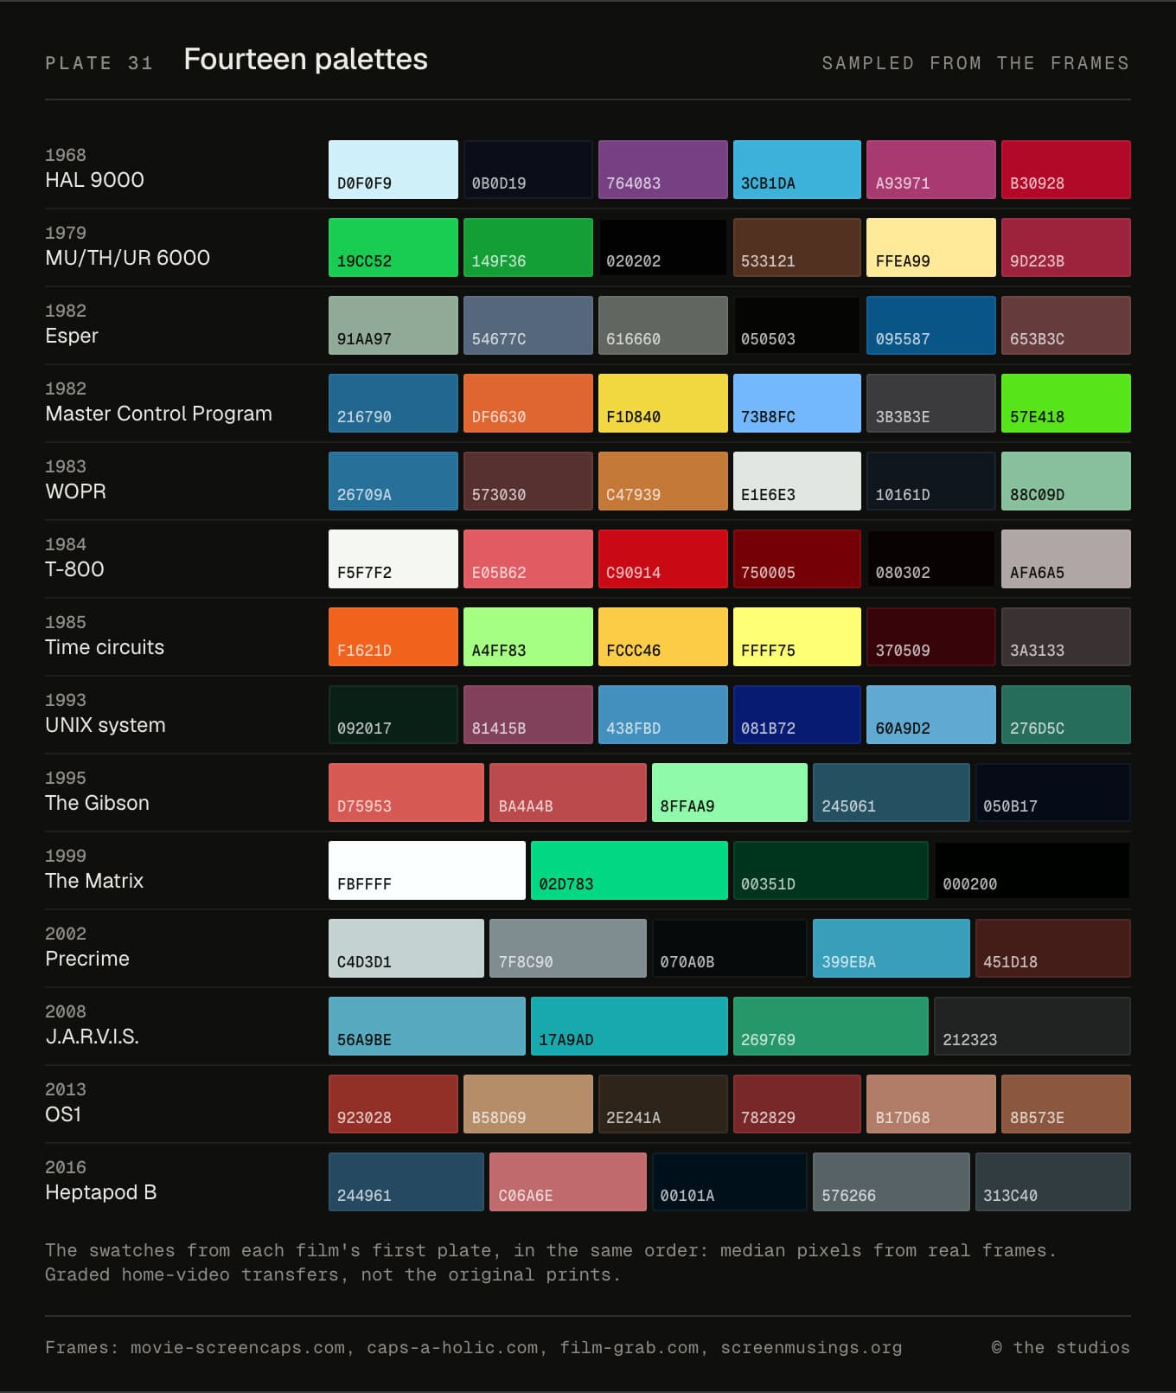Select the 02D783 green swatch
Screen dimensions: 1176x1393
[x=630, y=870]
